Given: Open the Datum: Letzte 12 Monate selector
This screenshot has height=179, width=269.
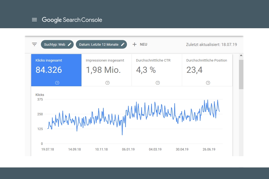Looking at the screenshot, I should pos(100,44).
